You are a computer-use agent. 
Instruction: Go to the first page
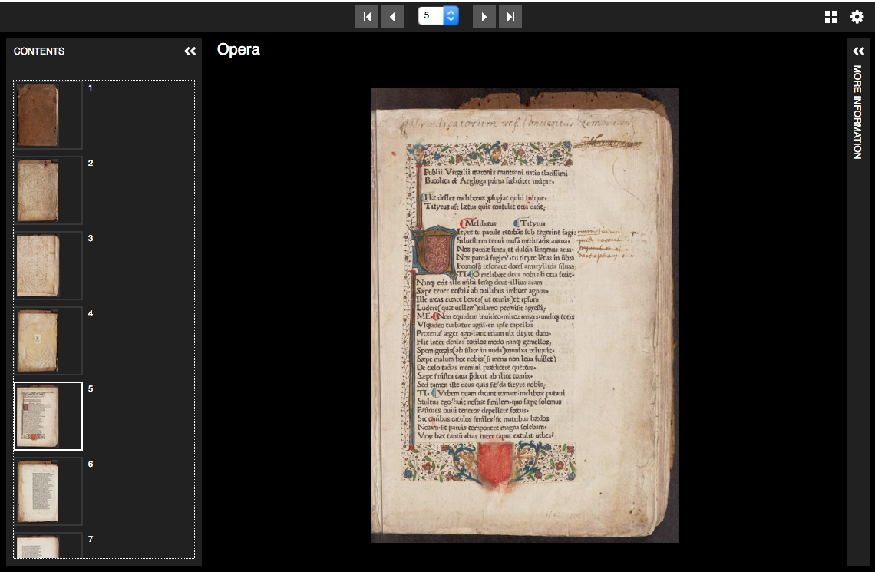367,16
